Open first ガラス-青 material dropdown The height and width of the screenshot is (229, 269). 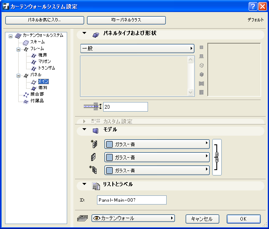157,144
